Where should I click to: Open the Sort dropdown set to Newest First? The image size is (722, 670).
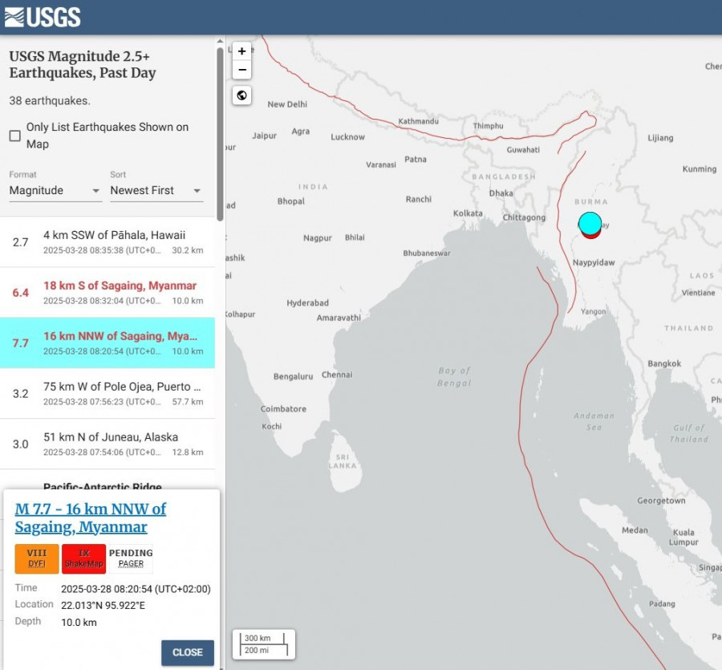pyautogui.click(x=156, y=191)
